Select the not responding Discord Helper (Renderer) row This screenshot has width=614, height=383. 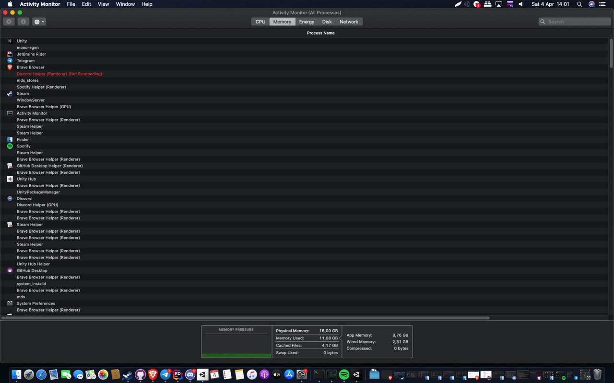[x=305, y=74]
